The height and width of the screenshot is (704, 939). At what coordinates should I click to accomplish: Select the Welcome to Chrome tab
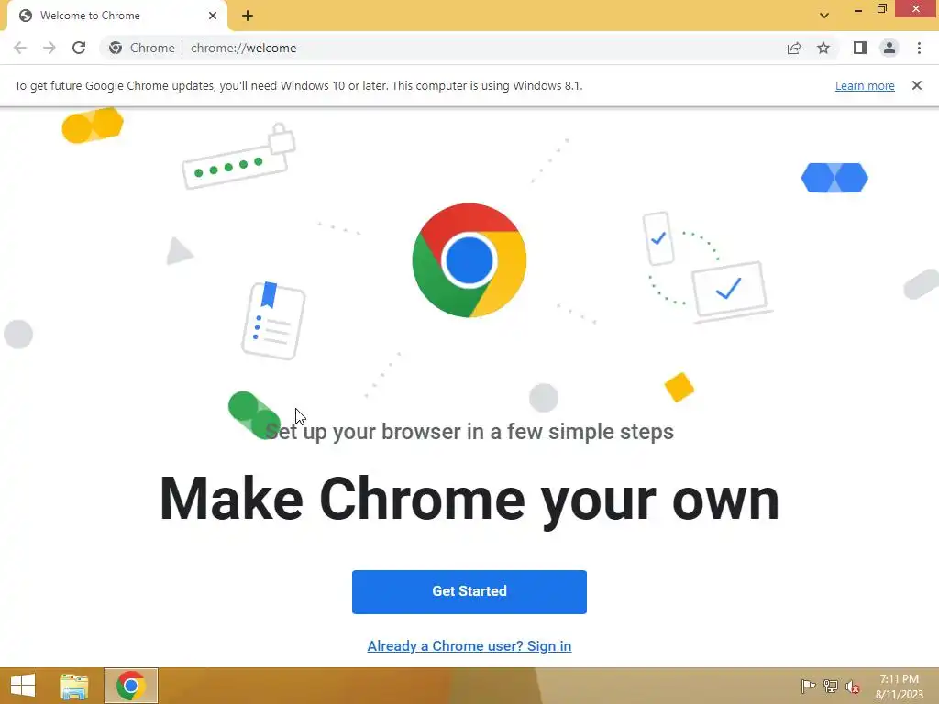116,16
